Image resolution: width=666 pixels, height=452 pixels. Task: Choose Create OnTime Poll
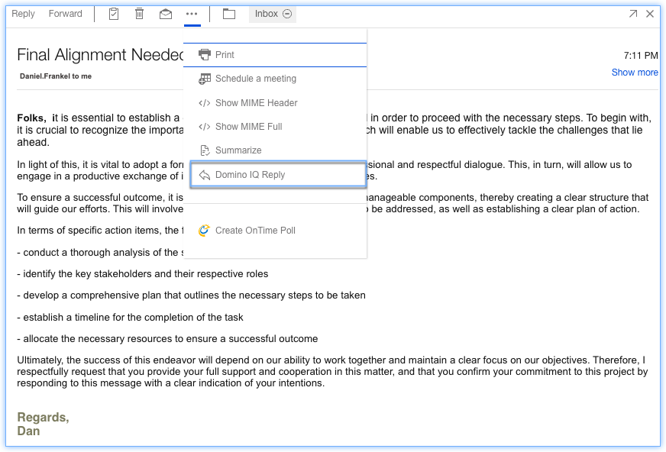pos(275,231)
